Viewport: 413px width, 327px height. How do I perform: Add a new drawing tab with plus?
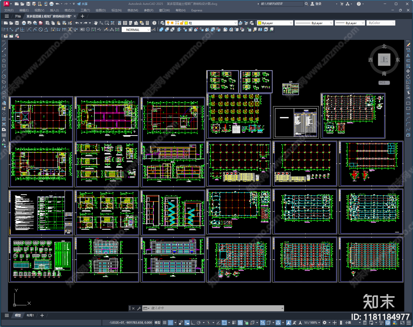tap(83, 16)
